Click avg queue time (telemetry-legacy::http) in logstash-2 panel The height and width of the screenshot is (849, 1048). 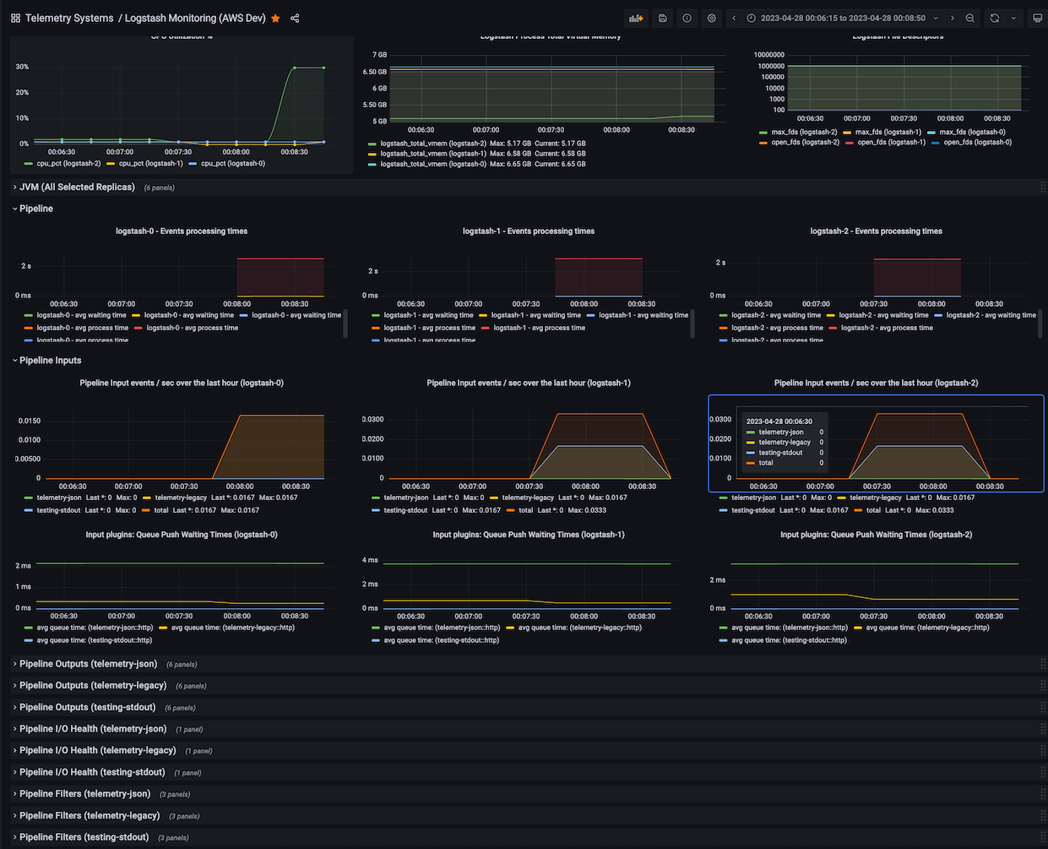(927, 628)
